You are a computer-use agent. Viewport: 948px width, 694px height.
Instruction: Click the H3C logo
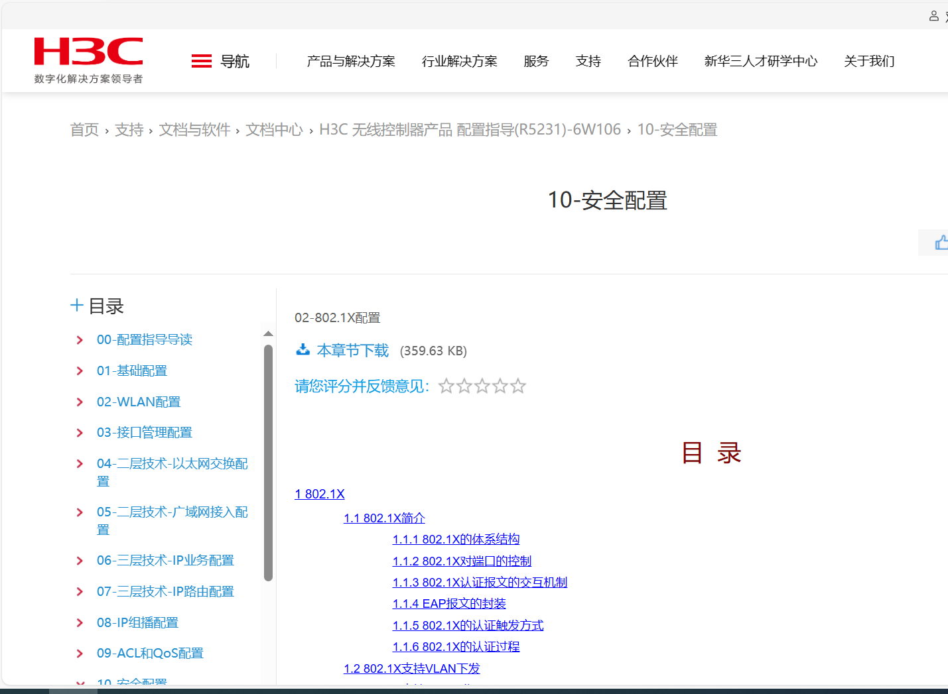pos(88,60)
